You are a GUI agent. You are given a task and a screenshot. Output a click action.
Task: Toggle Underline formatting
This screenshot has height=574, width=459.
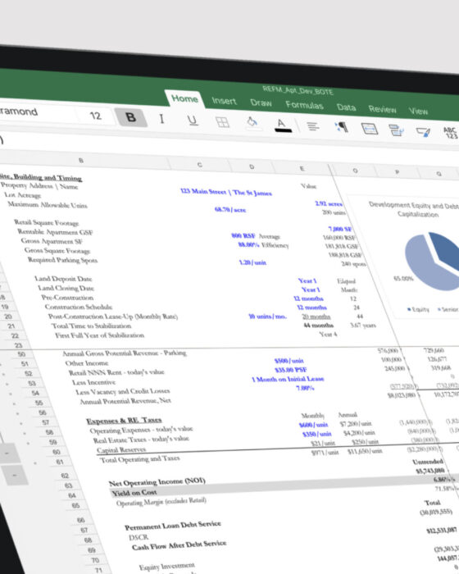point(192,121)
